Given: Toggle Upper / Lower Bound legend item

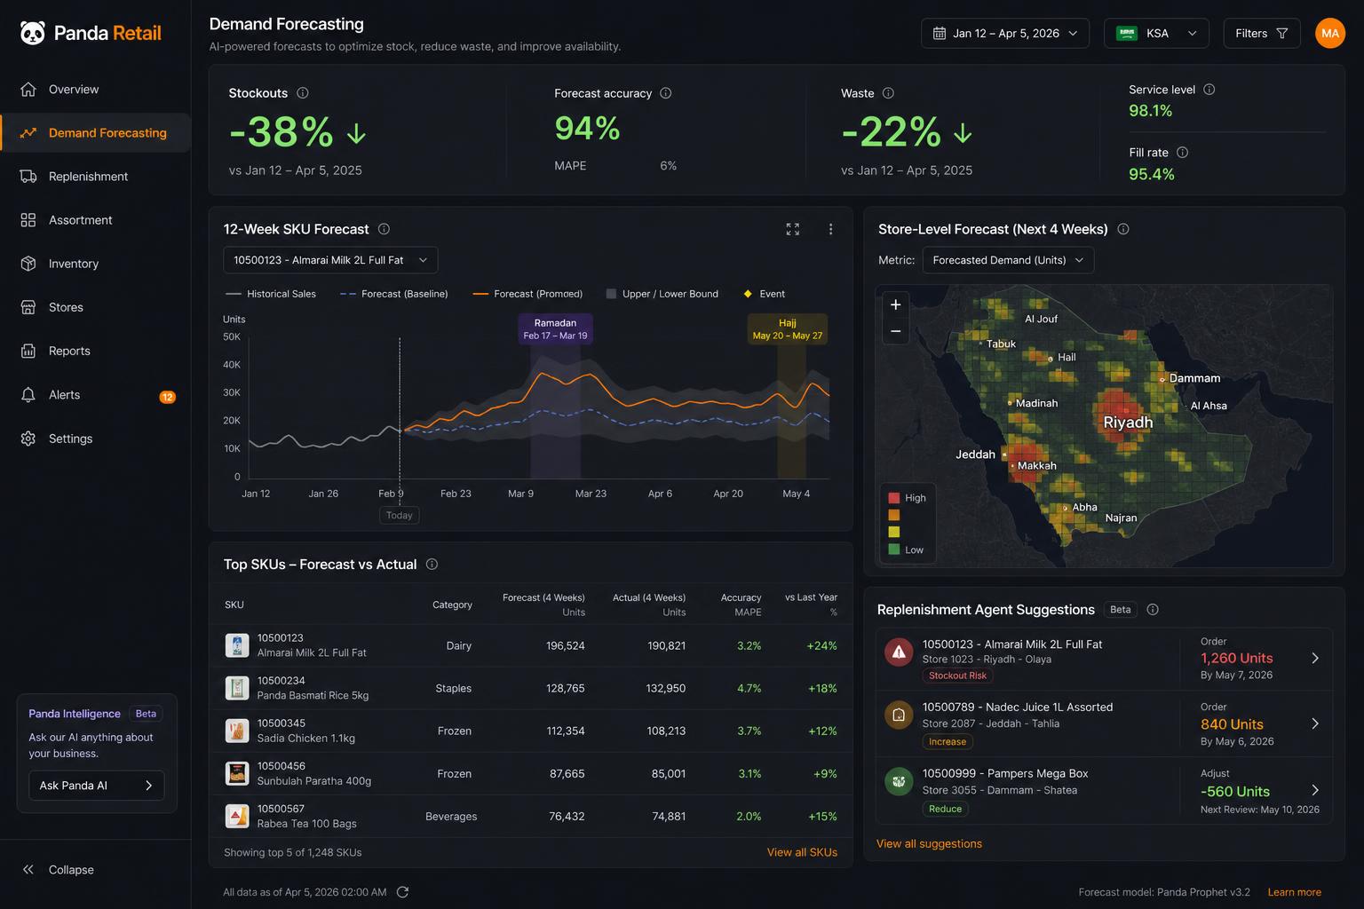Looking at the screenshot, I should click(662, 294).
